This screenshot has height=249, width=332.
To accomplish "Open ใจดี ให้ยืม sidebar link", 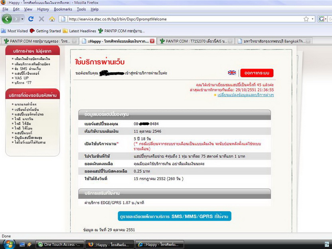I will tap(23, 123).
